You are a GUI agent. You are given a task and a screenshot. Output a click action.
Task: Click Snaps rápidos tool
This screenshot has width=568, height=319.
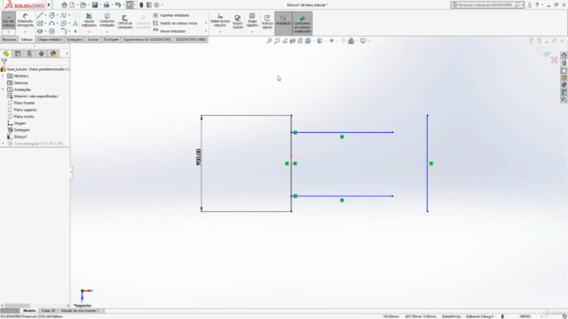[252, 20]
